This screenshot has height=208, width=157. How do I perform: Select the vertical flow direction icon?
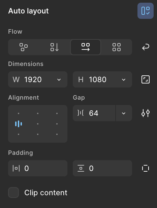55,47
